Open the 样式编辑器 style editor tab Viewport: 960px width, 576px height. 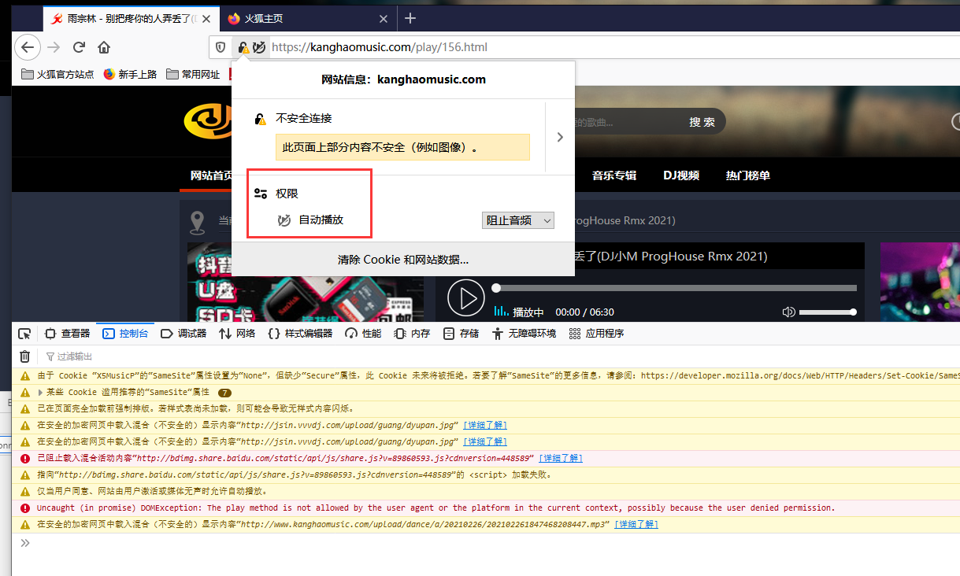(x=301, y=334)
